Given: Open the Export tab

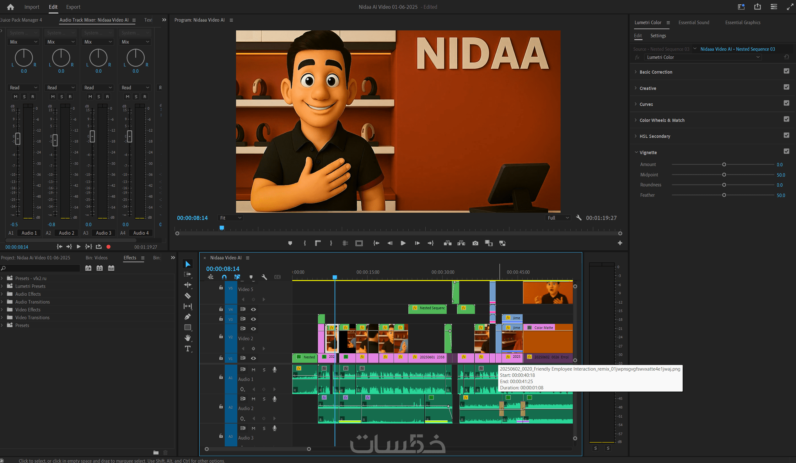Looking at the screenshot, I should (73, 7).
